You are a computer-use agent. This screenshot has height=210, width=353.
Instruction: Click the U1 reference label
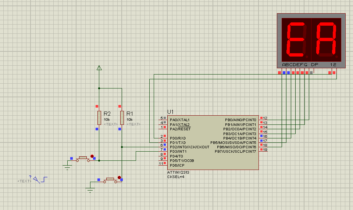[x=170, y=112]
